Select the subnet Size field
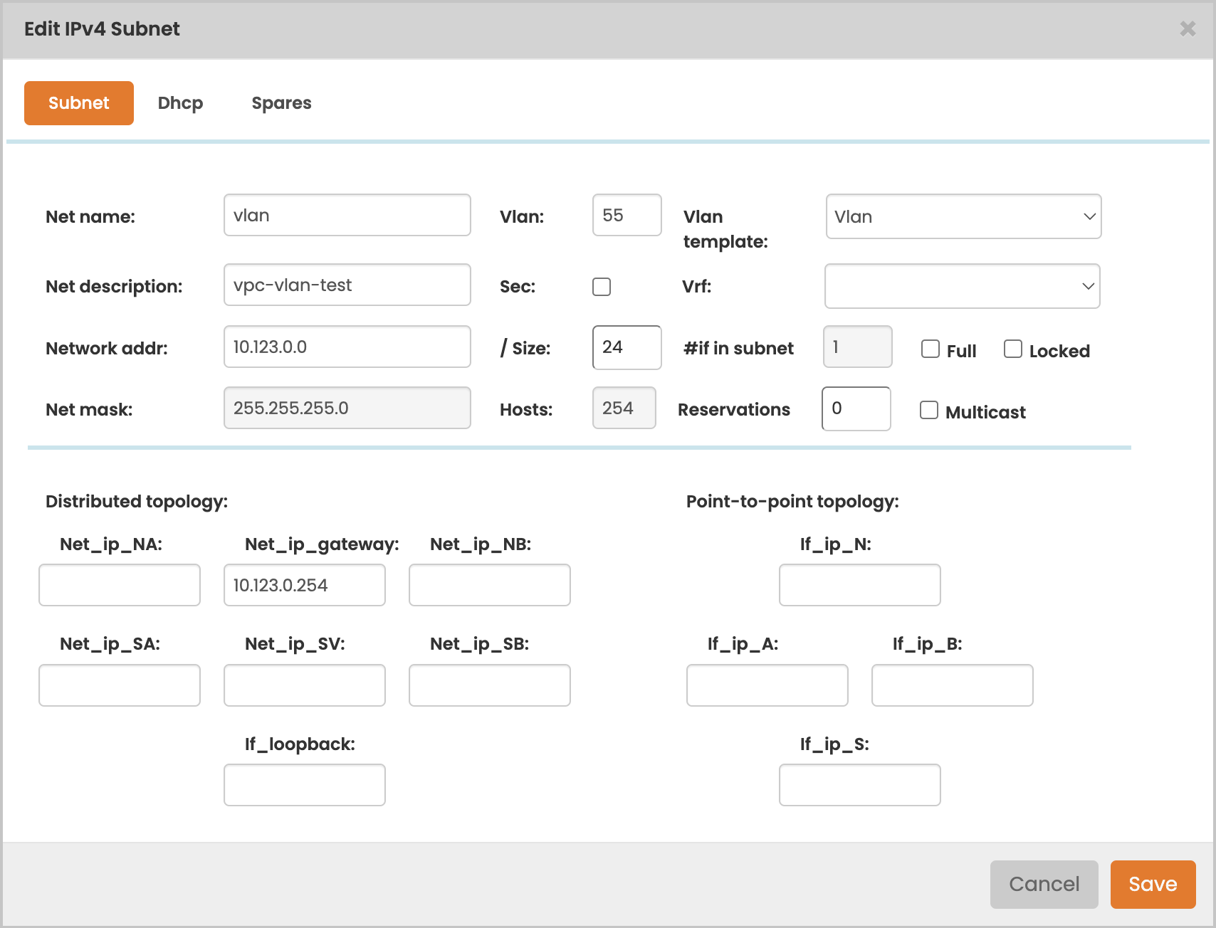The height and width of the screenshot is (928, 1216). 627,347
